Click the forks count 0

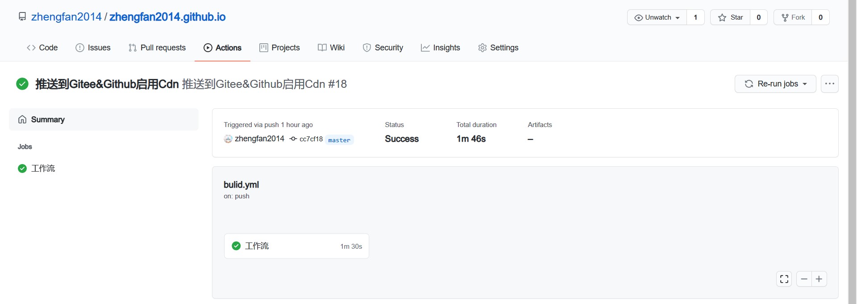[x=820, y=17]
